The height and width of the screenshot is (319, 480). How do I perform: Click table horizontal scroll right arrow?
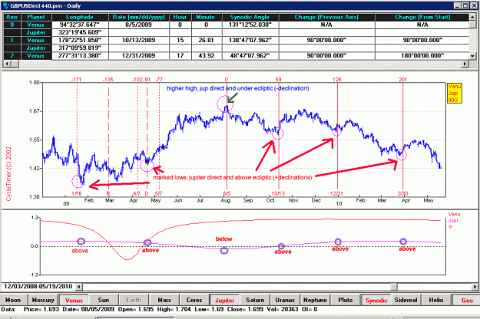coord(465,64)
